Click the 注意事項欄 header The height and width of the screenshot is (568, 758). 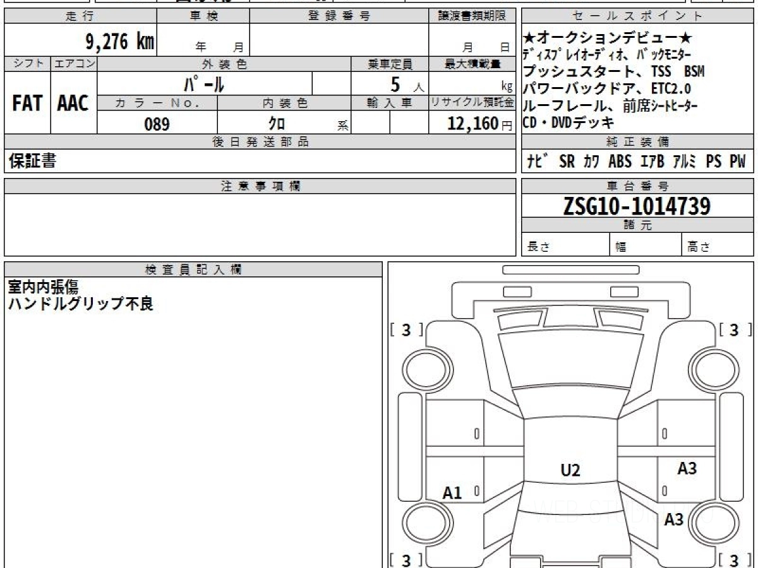click(x=260, y=186)
